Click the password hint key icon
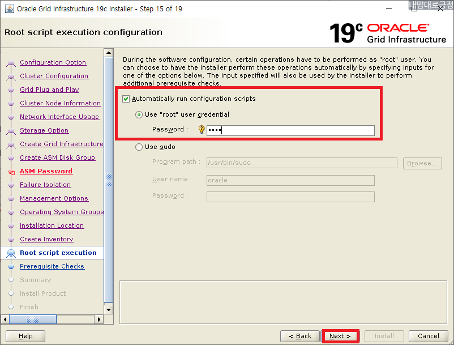454x345 pixels. (202, 130)
